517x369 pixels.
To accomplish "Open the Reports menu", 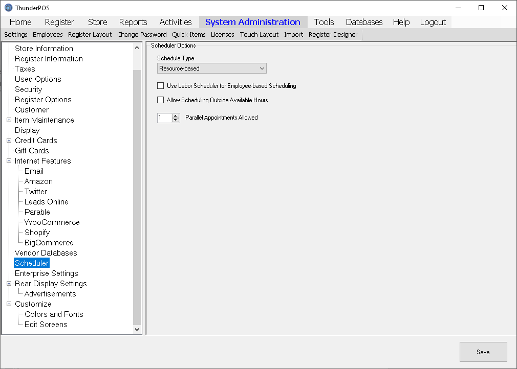I will 133,22.
